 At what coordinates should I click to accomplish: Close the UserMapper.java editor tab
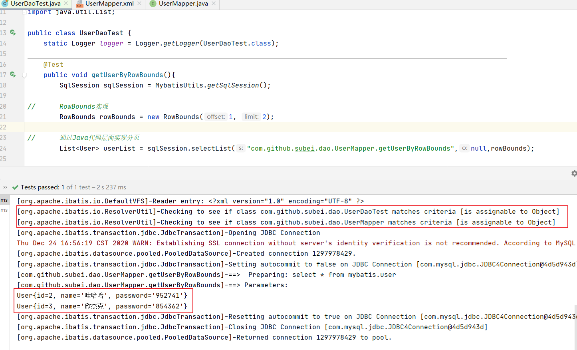tap(214, 4)
